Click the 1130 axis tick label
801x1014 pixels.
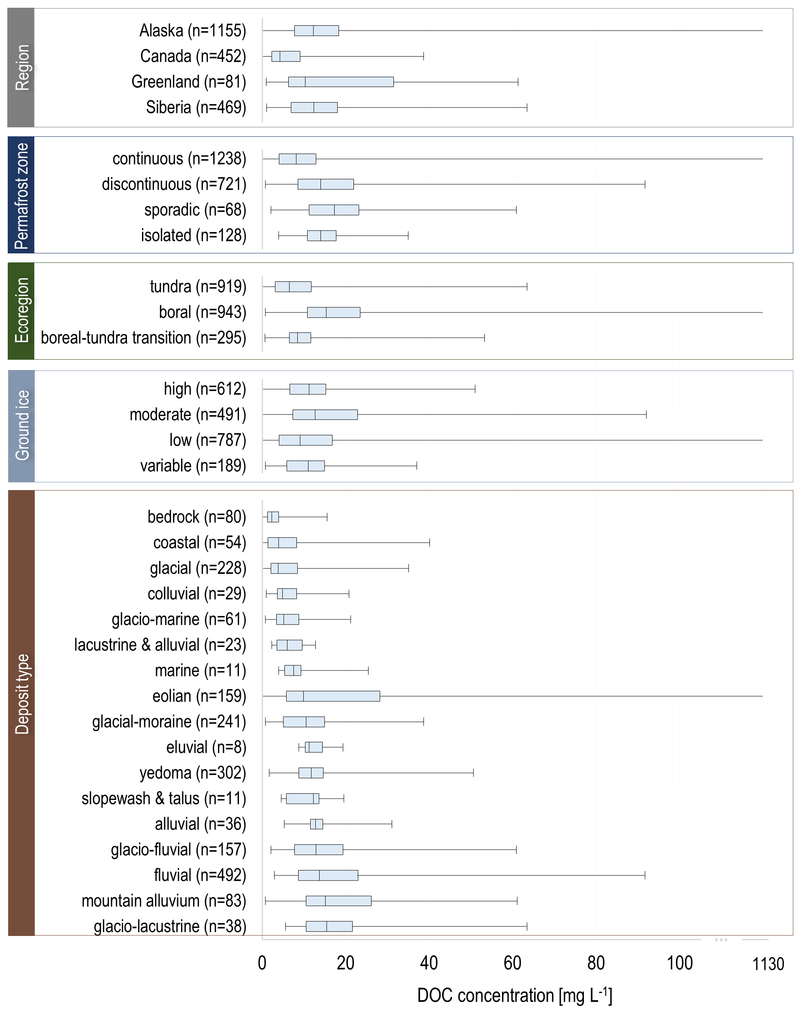768,964
